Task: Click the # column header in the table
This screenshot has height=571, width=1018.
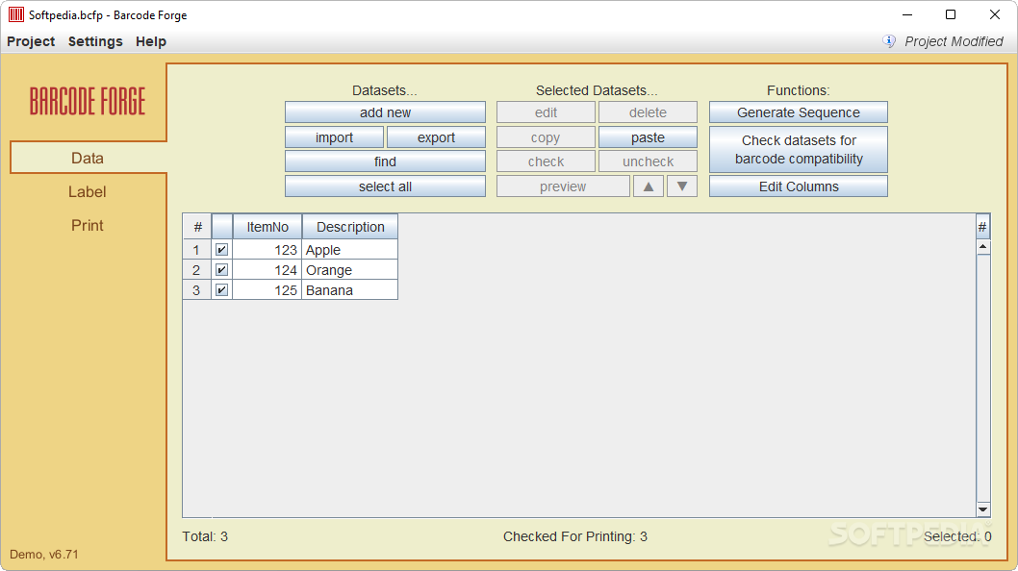Action: coord(197,227)
